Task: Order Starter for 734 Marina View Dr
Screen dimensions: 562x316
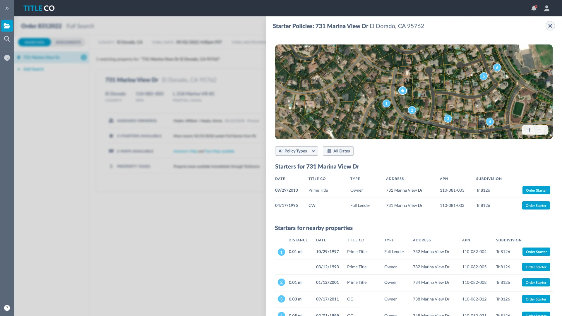Action: tap(536, 282)
